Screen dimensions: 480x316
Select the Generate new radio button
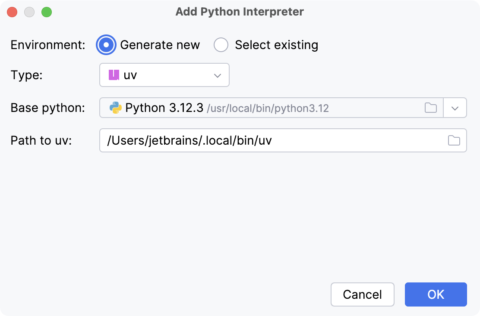coord(106,45)
